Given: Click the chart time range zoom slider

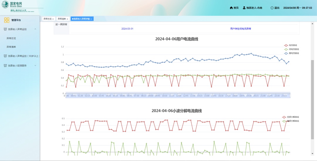Looking at the screenshot, I should tap(178, 95).
